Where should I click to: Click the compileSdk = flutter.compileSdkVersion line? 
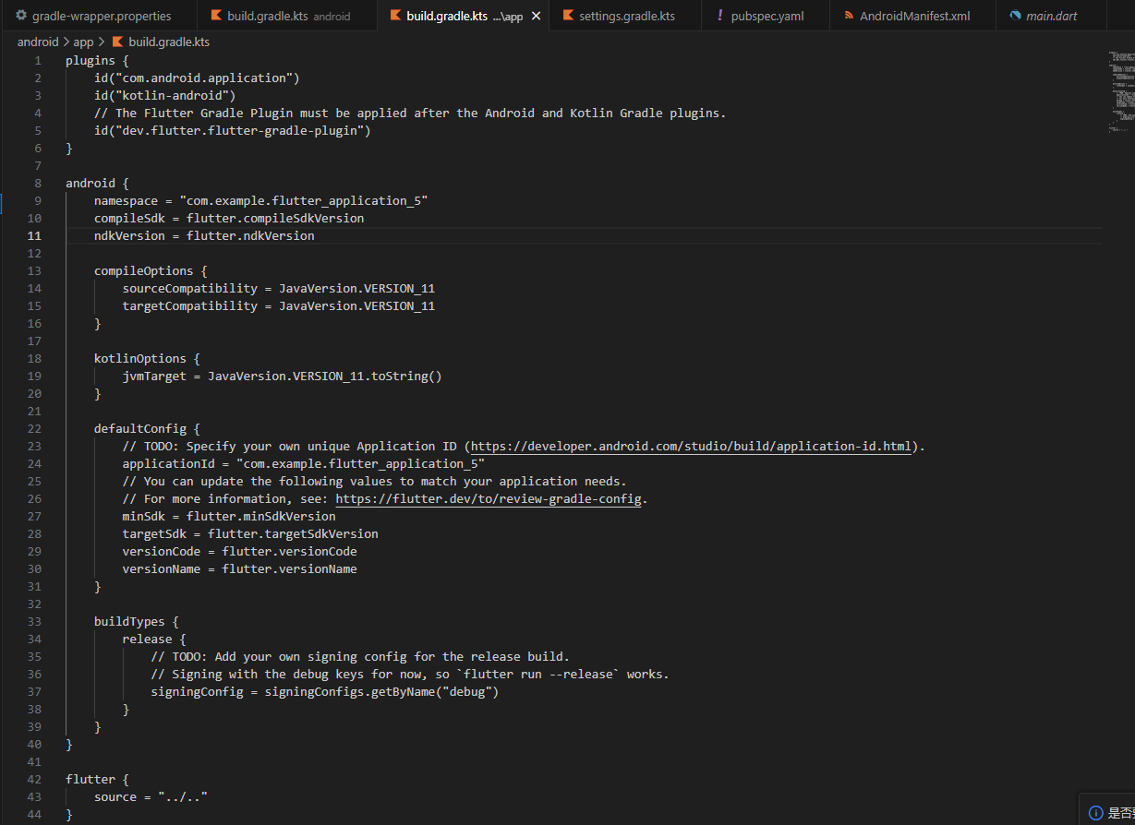coord(229,219)
